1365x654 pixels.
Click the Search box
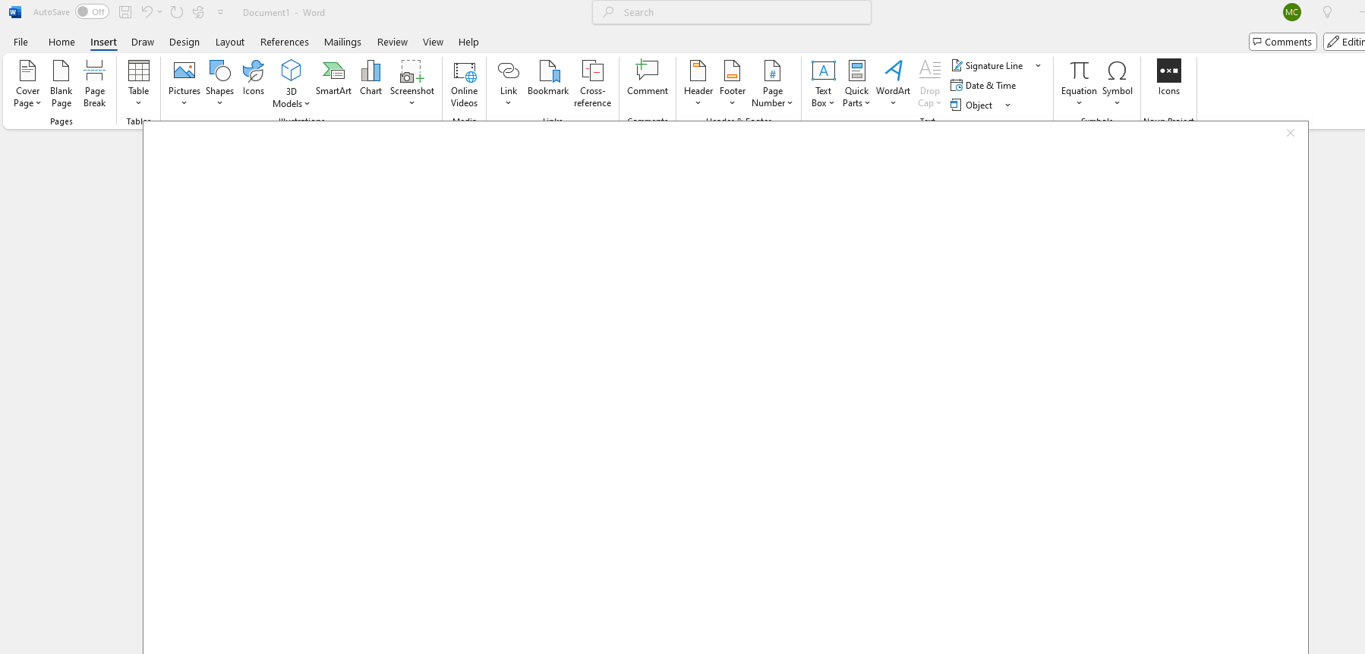[x=732, y=12]
